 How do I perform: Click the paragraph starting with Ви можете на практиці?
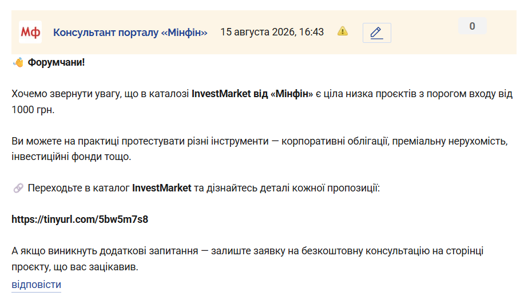pos(260,149)
